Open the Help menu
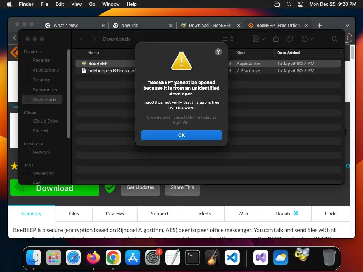Screen dimensions: 363x272 132,4
